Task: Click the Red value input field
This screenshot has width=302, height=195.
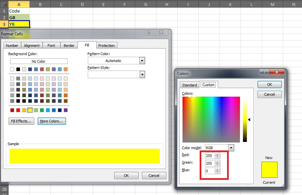Action: coord(210,155)
